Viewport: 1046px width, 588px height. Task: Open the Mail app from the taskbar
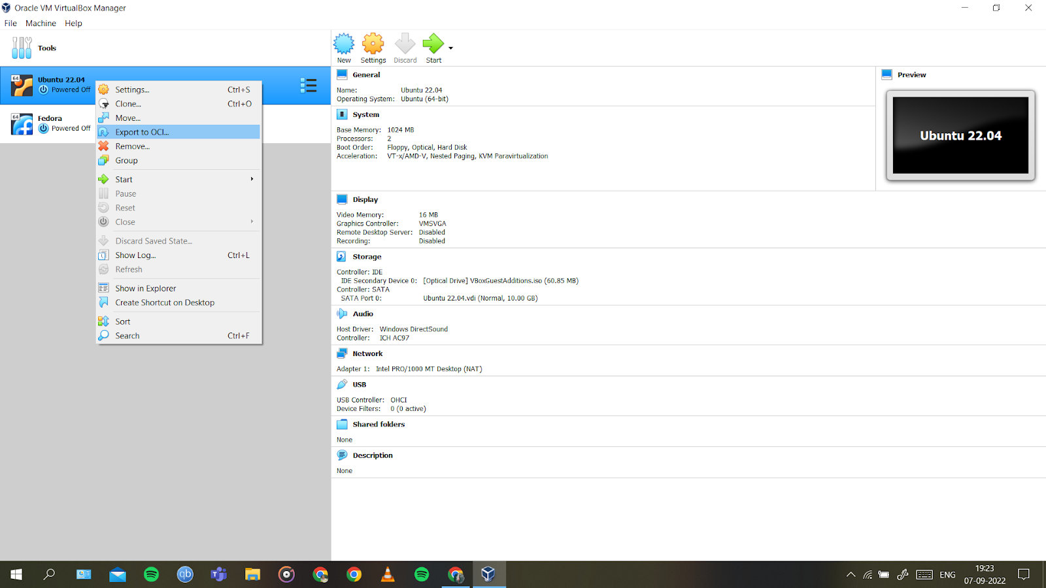(118, 574)
